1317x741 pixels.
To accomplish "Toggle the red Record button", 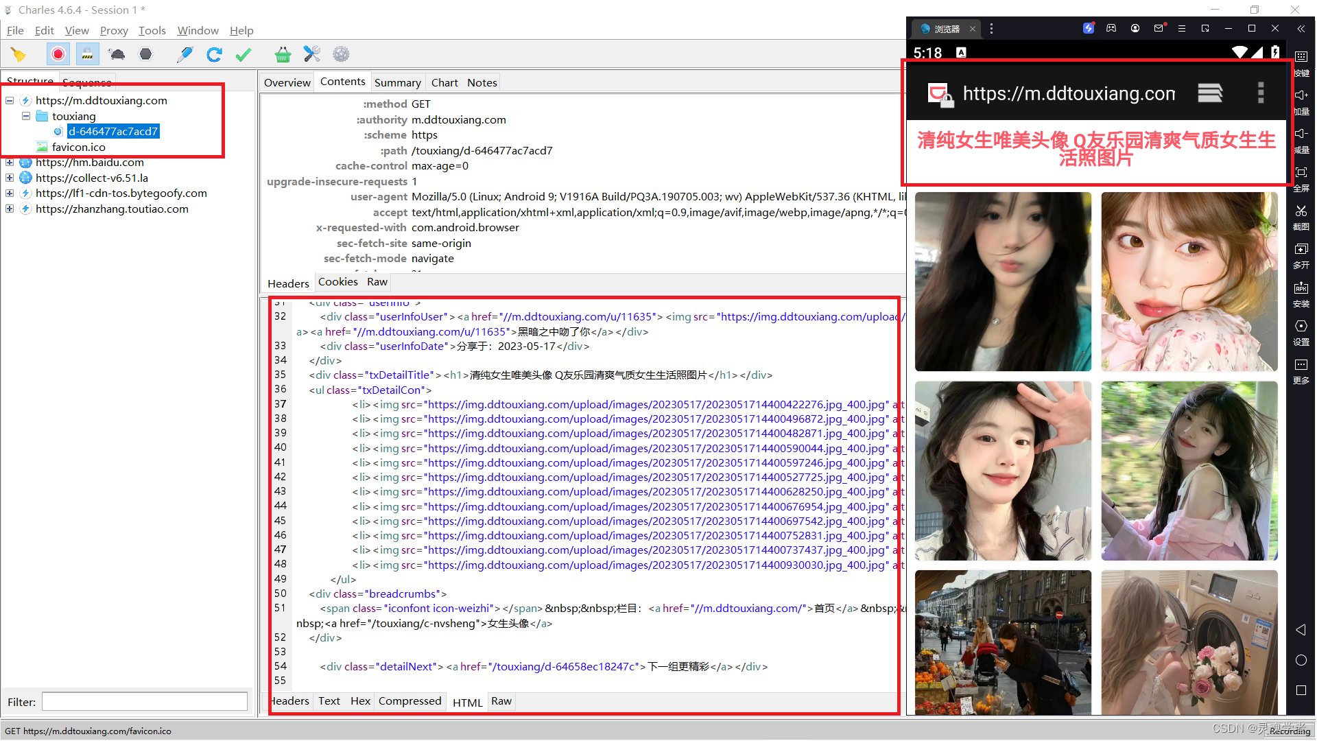I will [x=58, y=54].
